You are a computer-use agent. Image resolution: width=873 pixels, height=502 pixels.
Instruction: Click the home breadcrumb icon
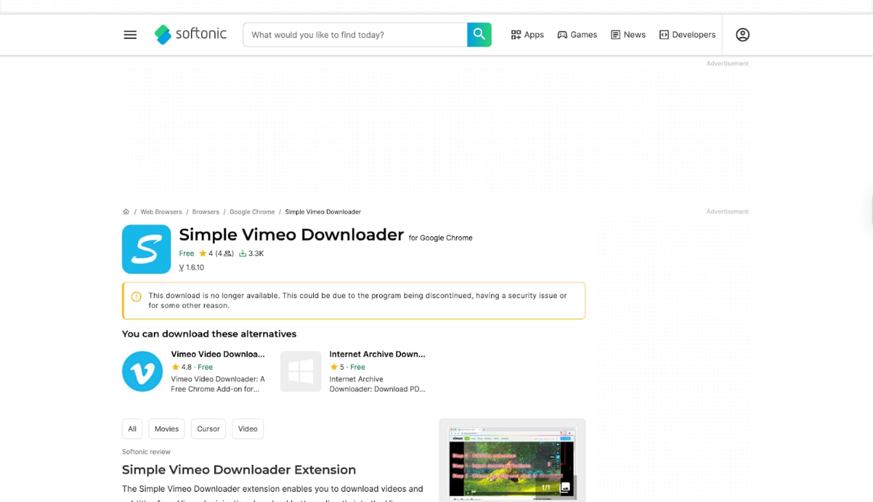click(126, 212)
